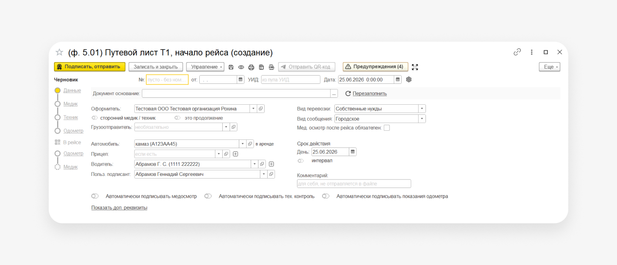Image resolution: width=617 pixels, height=265 pixels.
Task: Open calendar for the Дата field
Action: pos(398,79)
